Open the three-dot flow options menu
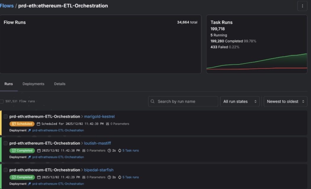Viewport: 311px width, 189px height. [x=302, y=6]
